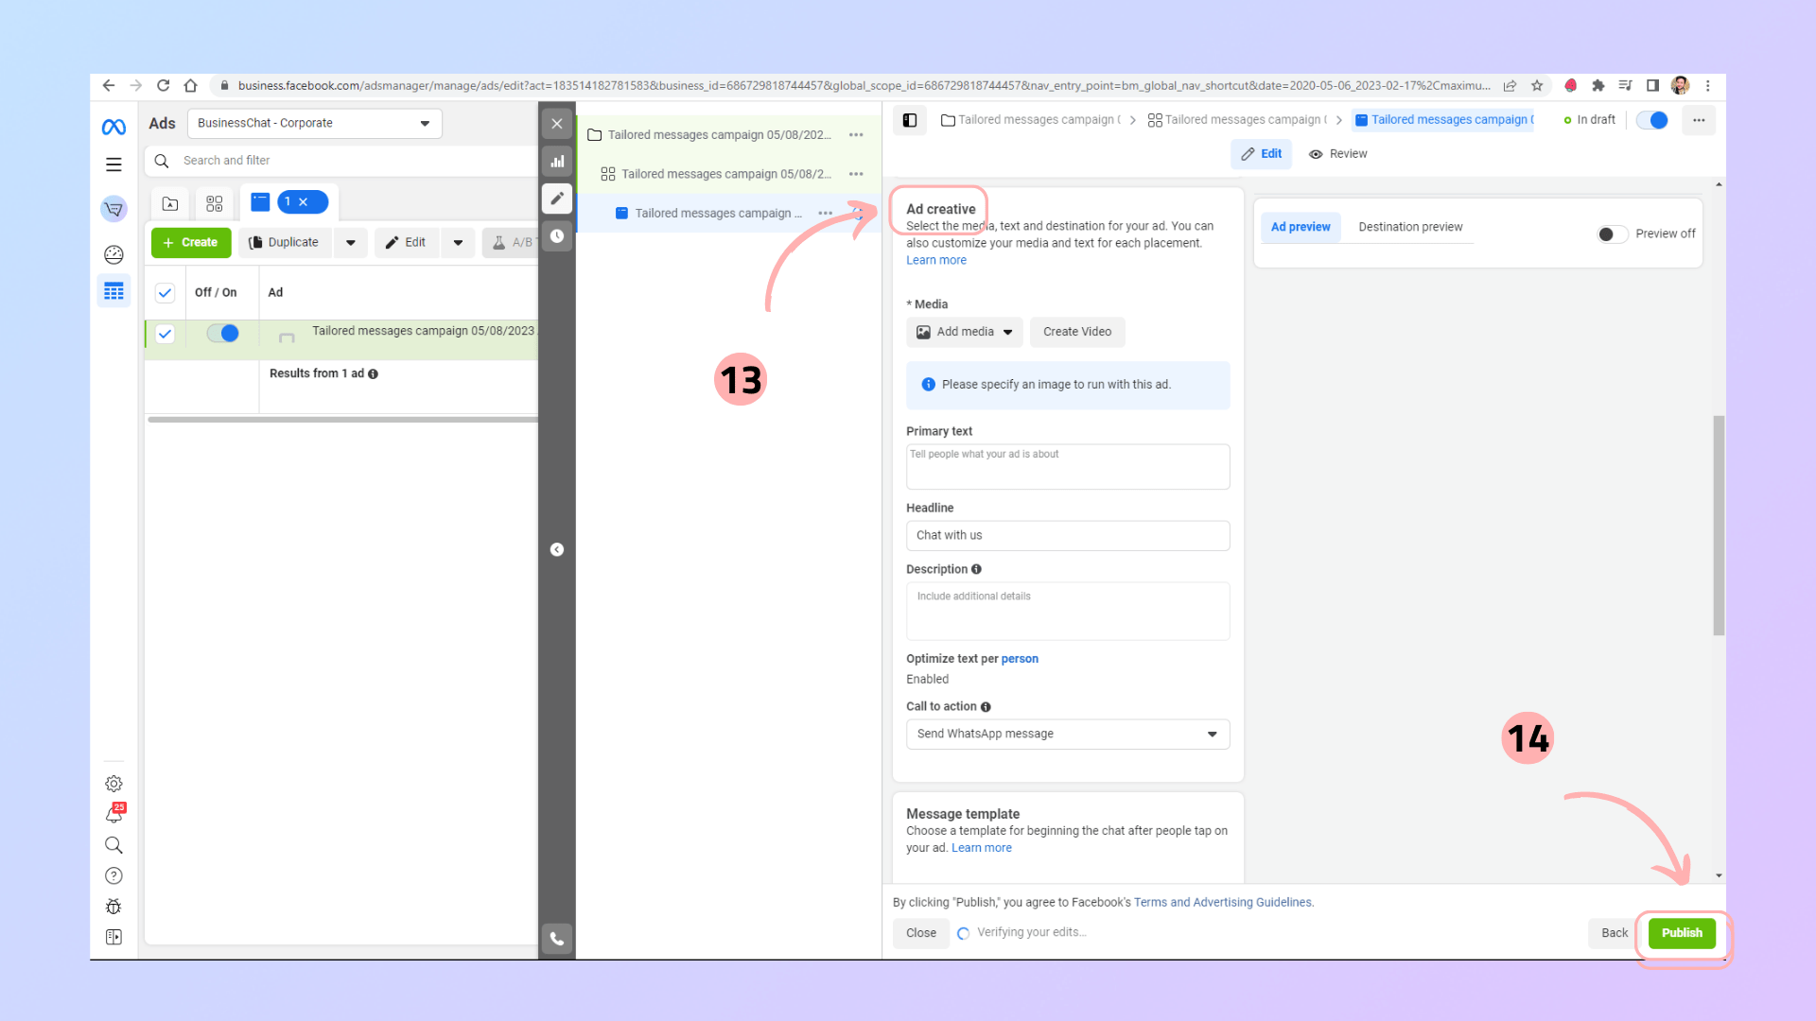
Task: Uncheck the Tailored messages campaign row checkbox
Action: [x=165, y=334]
